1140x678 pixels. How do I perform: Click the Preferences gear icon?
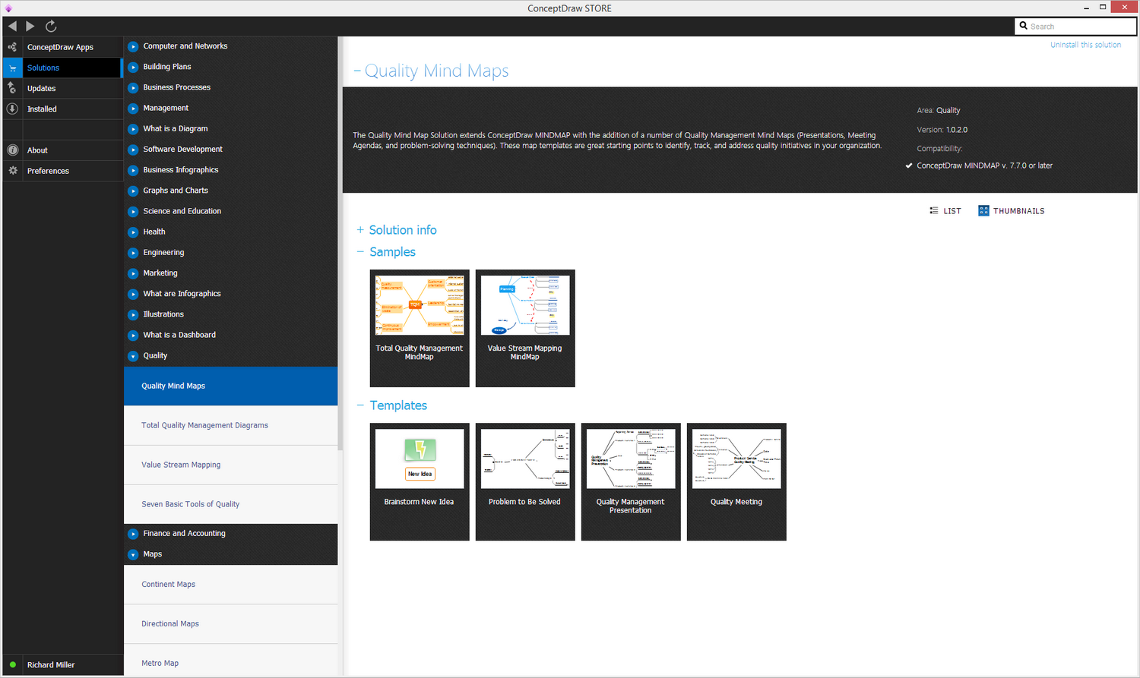point(12,171)
